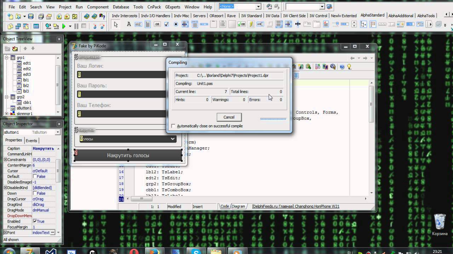Click the "Накрутить голосы" button on the form
The image size is (453, 254).
click(x=128, y=155)
